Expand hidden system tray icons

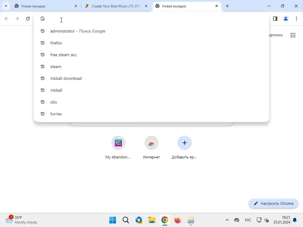tap(227, 220)
